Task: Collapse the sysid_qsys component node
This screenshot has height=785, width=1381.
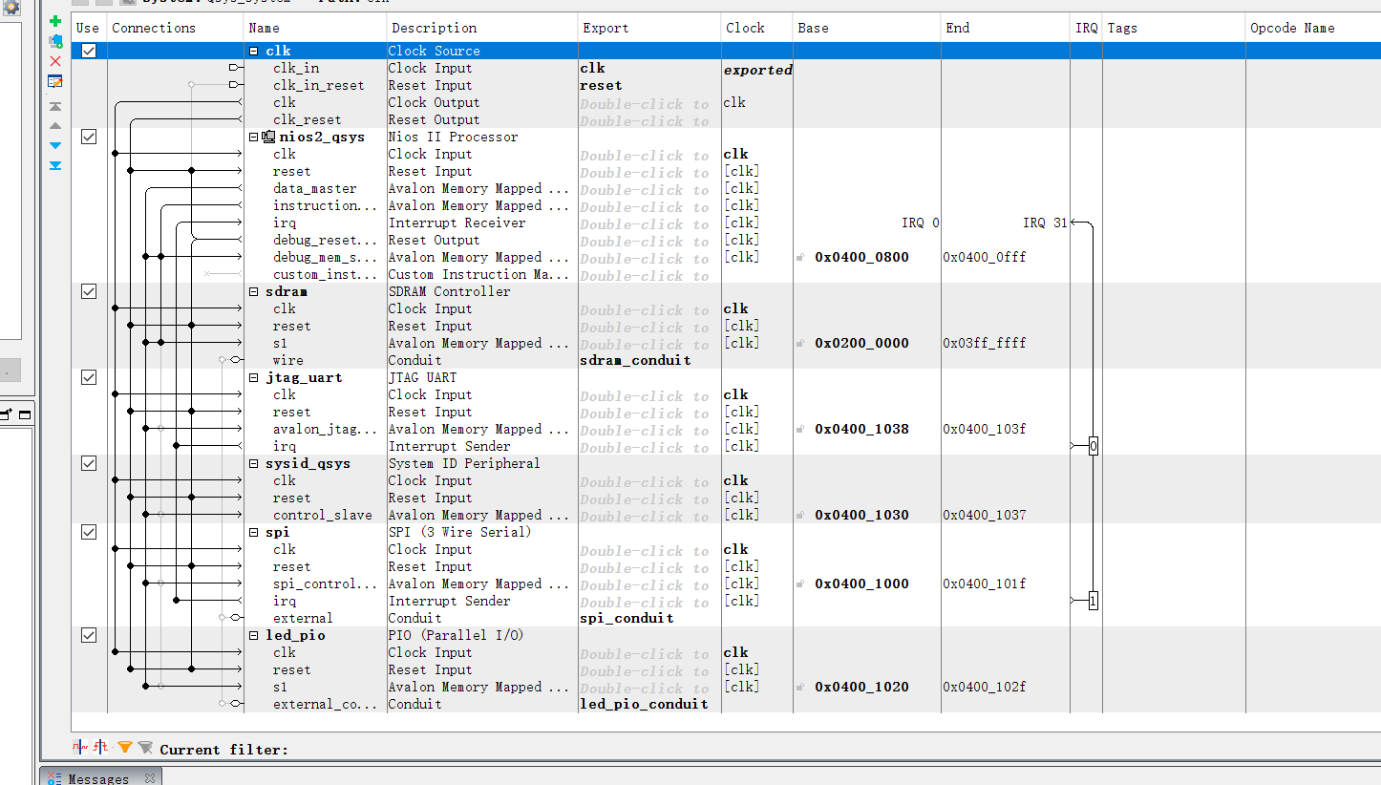Action: click(254, 464)
